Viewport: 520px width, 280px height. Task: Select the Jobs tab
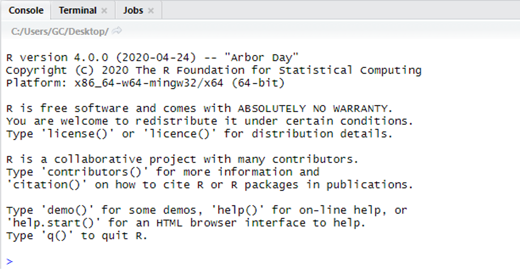pos(133,10)
